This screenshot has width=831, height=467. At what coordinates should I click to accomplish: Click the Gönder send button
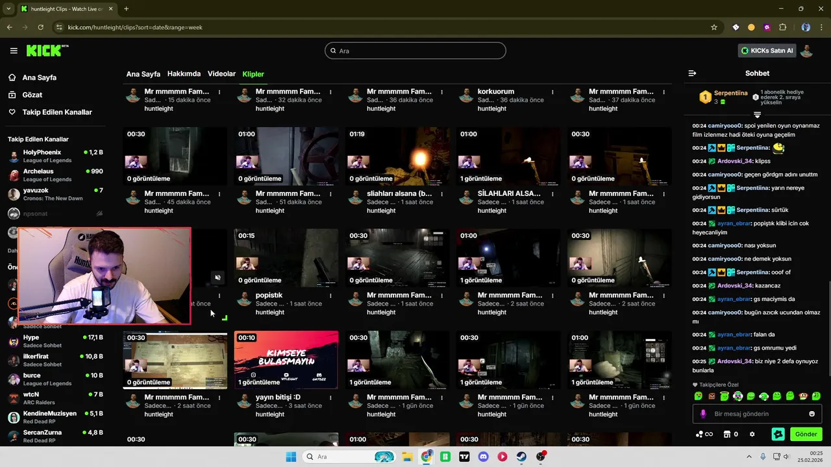(806, 435)
